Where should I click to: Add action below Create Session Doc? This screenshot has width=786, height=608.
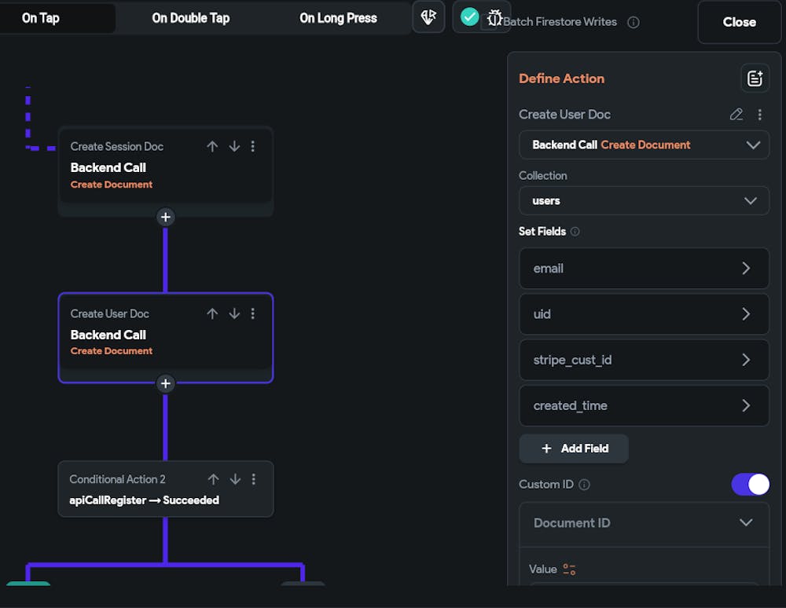pyautogui.click(x=165, y=217)
